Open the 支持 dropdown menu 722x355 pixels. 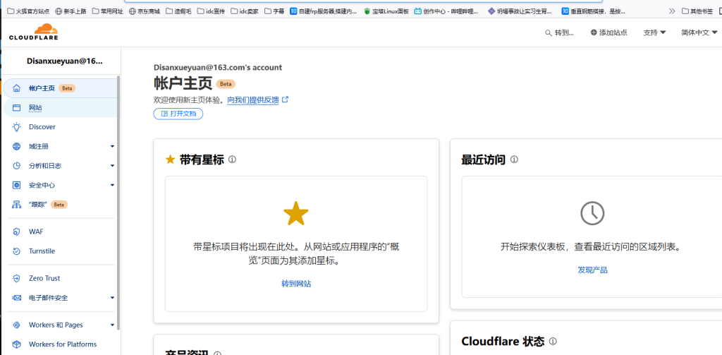654,32
